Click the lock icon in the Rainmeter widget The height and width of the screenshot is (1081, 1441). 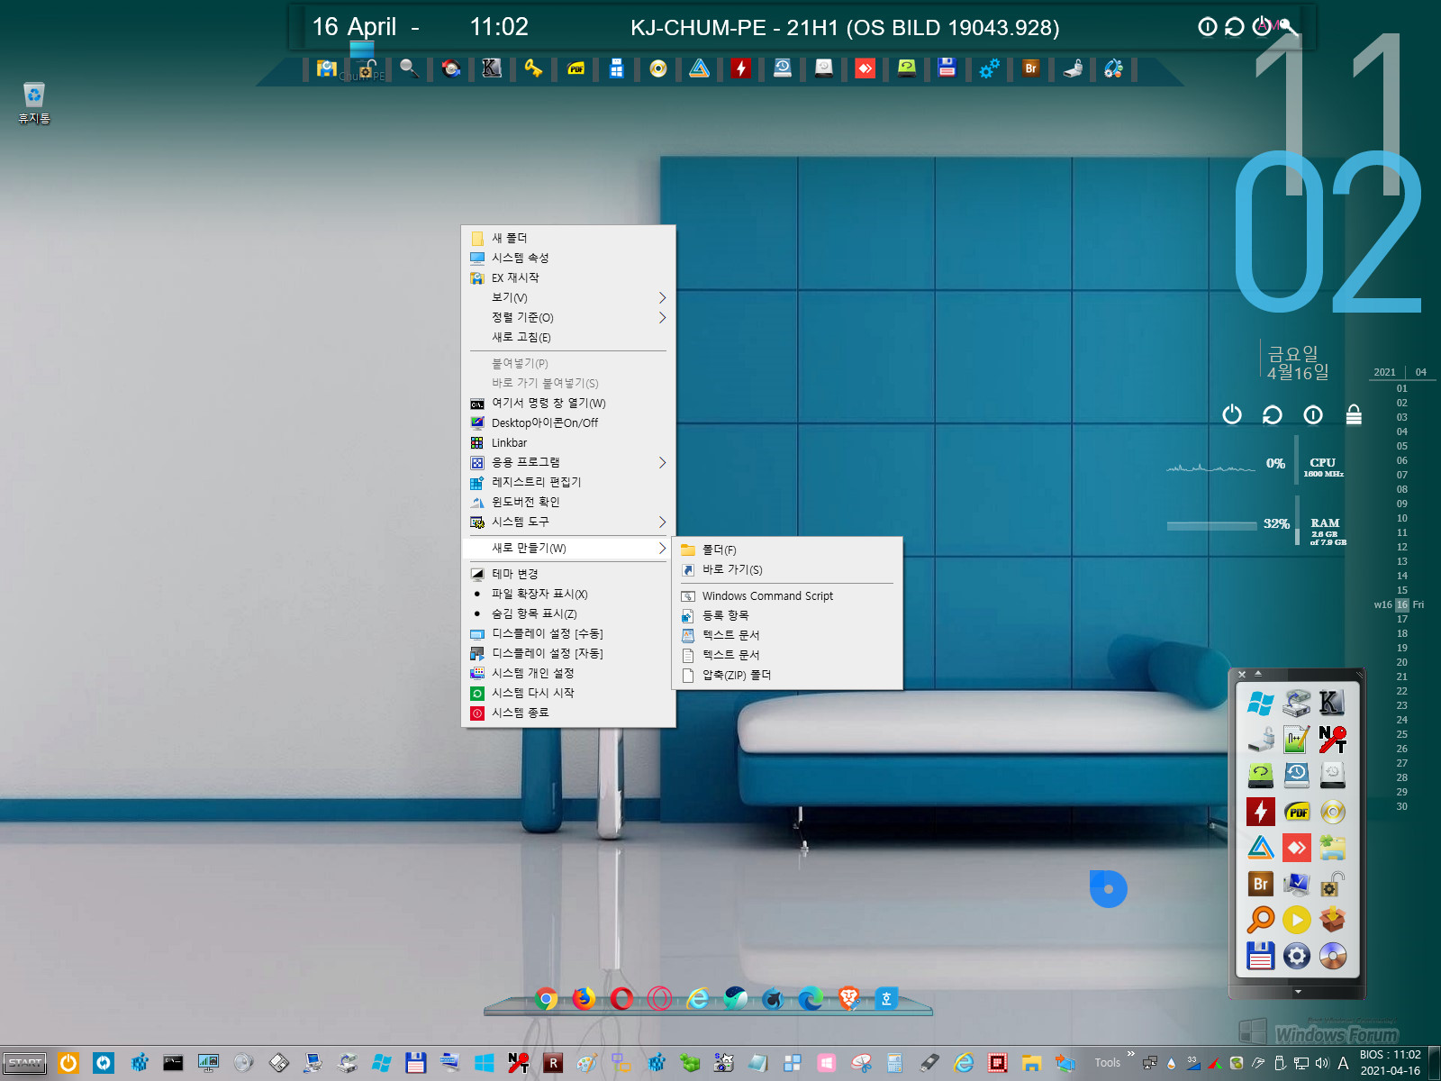coord(1354,414)
